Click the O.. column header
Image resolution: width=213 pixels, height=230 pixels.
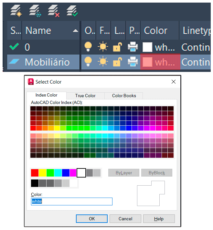[89, 30]
